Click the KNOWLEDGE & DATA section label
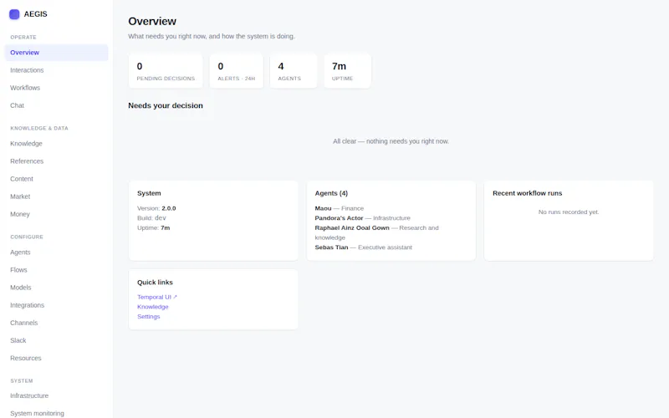Image resolution: width=669 pixels, height=418 pixels. coord(39,128)
